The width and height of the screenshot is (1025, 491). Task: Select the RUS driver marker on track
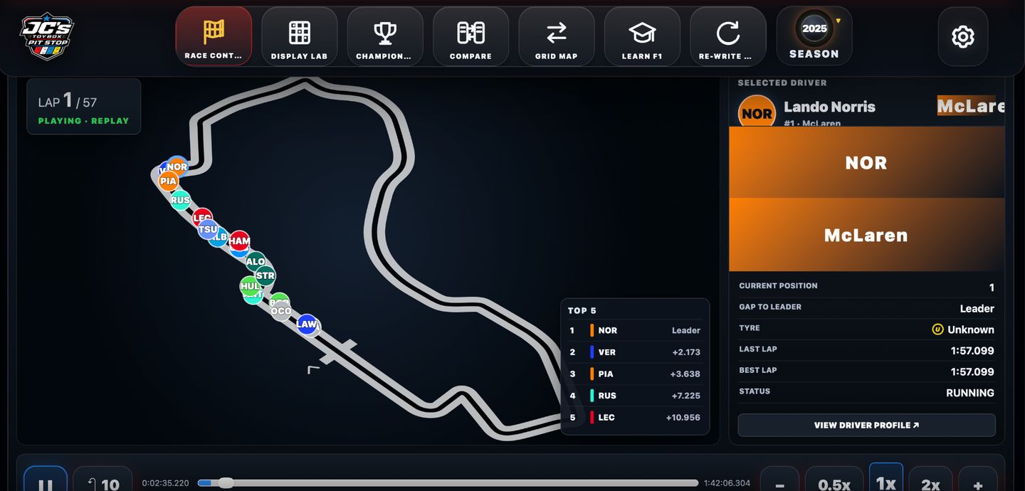click(x=180, y=201)
